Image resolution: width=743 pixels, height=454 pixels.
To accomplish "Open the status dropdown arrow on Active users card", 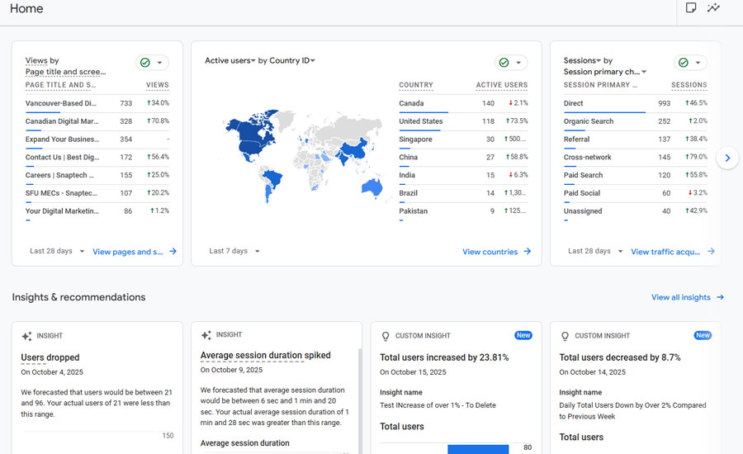I will tap(518, 63).
